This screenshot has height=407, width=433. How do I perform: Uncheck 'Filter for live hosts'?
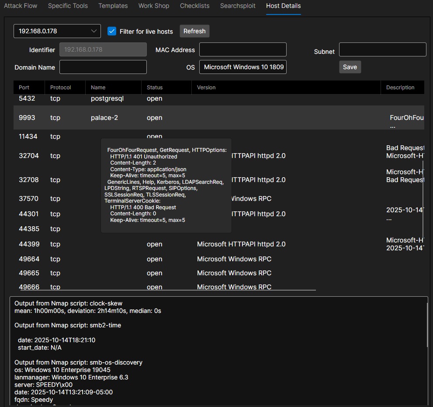click(112, 31)
